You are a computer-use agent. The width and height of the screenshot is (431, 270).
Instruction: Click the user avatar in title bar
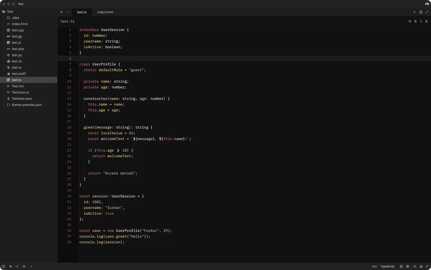coord(427,4)
